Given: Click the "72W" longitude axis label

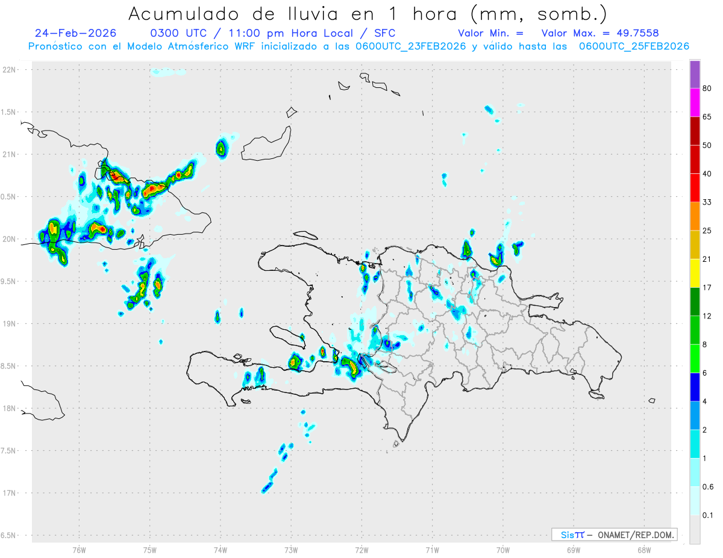Looking at the screenshot, I should tap(361, 550).
